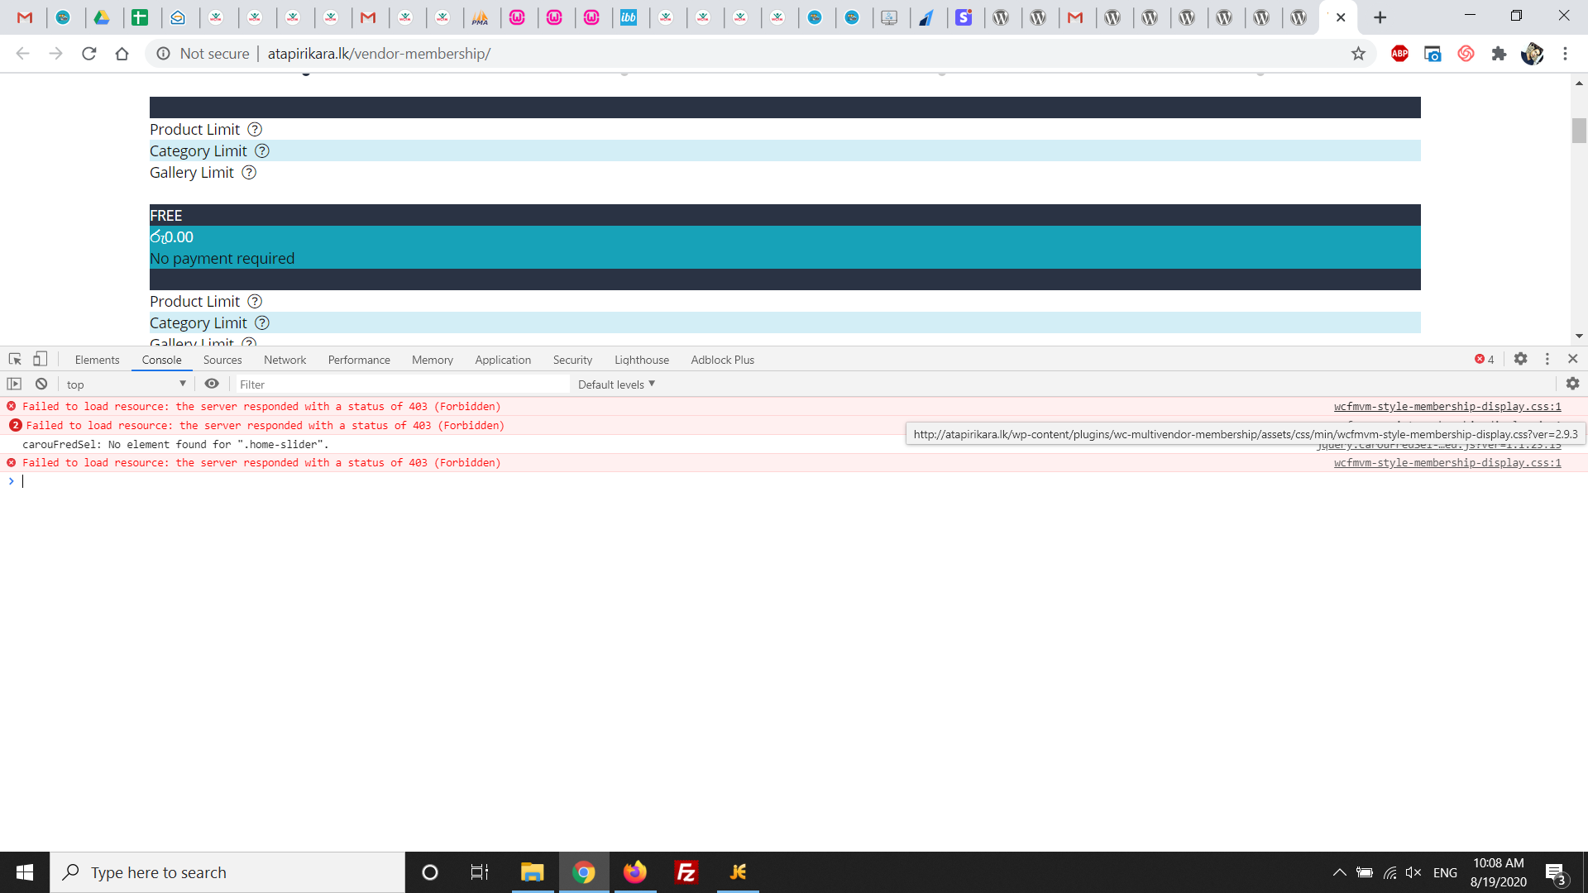Clear the console log
Viewport: 1588px width, 893px height.
click(41, 384)
